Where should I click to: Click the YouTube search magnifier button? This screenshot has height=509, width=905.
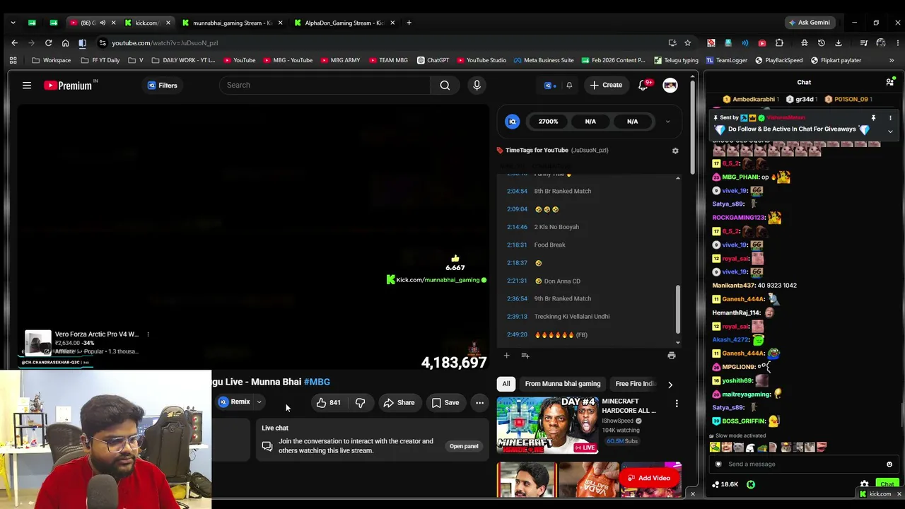[x=445, y=86]
